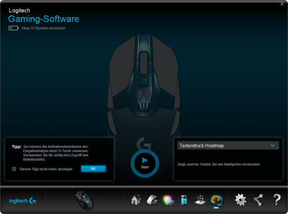Viewport: 288px width, 214px height.
Task: Open button customization mouse icon
Action: click(x=152, y=200)
